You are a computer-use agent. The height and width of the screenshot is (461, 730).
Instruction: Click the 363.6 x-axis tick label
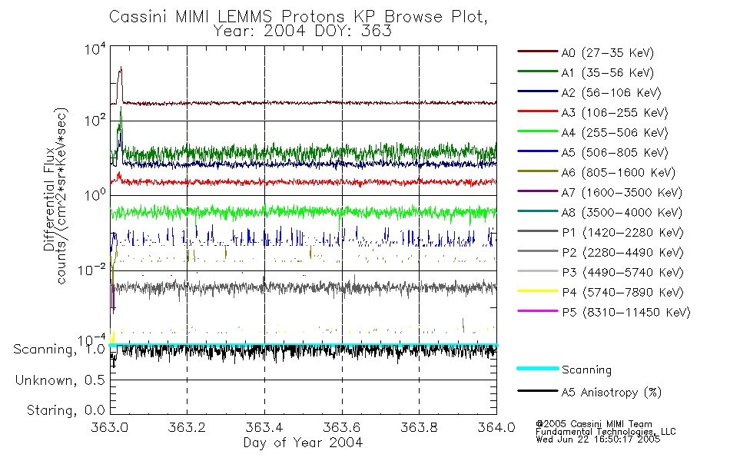tap(342, 427)
